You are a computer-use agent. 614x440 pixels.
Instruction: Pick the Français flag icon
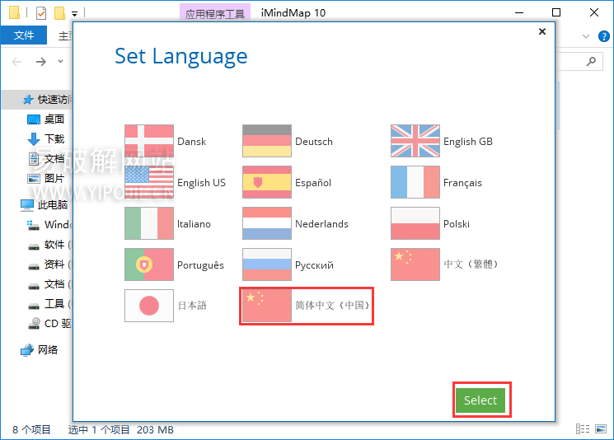click(x=415, y=182)
